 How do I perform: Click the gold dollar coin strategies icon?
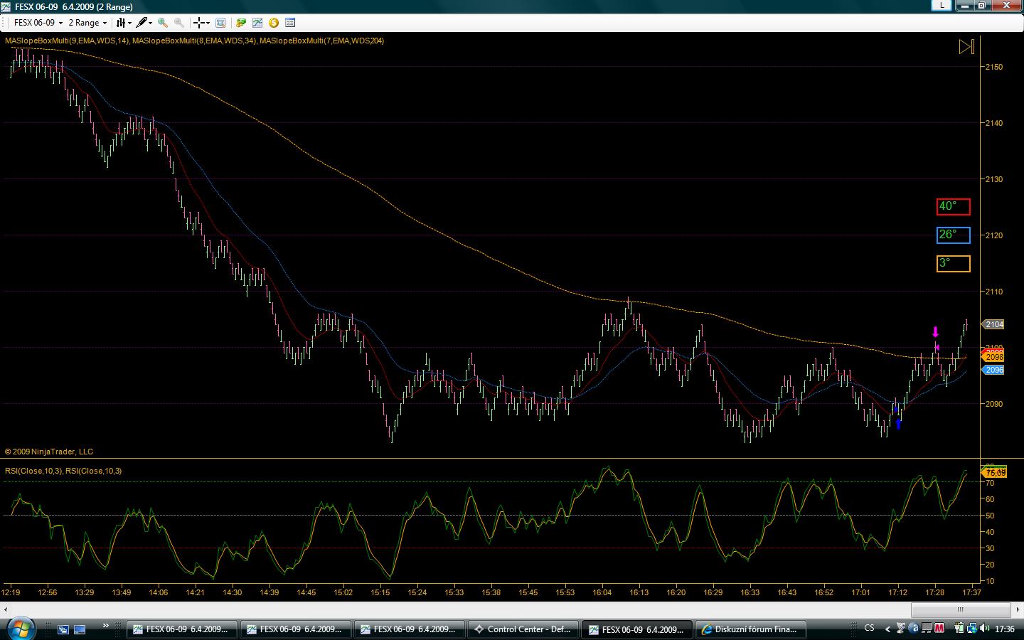coord(273,23)
